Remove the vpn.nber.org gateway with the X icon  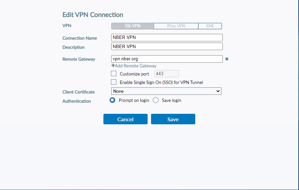coord(227,59)
